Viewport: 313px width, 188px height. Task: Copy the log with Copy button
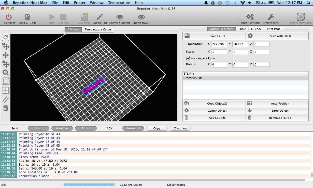click(157, 128)
